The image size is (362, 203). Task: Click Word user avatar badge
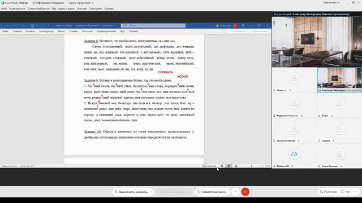235,25
